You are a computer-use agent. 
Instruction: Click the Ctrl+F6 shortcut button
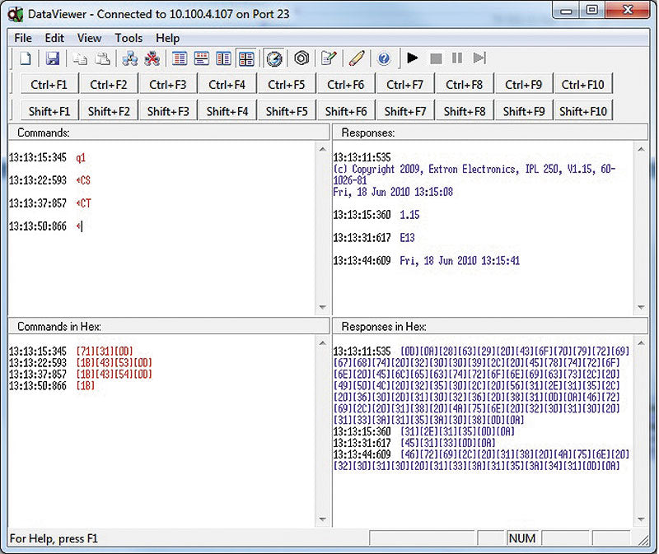click(345, 85)
